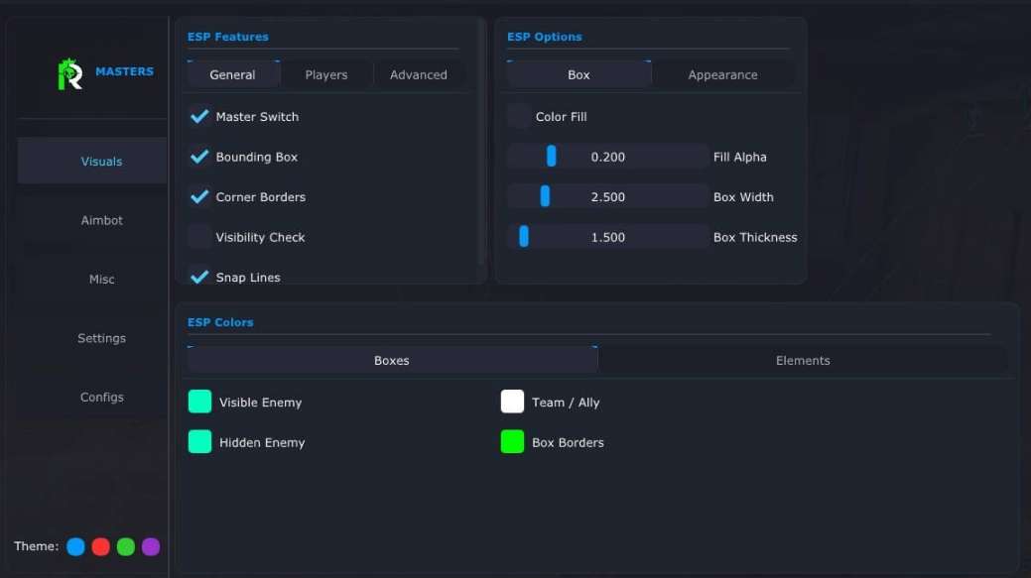Switch to the Advanced tab
The height and width of the screenshot is (578, 1031).
coord(418,75)
